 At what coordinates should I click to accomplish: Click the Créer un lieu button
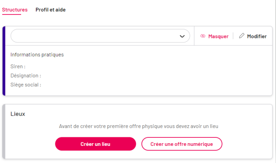96,144
